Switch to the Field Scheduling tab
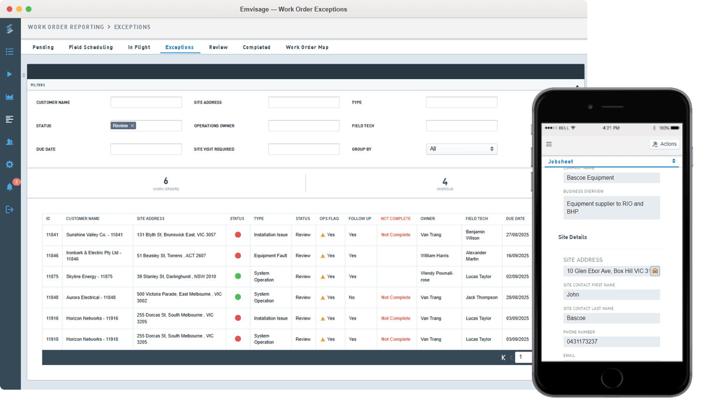This screenshot has height=407, width=701. (91, 47)
